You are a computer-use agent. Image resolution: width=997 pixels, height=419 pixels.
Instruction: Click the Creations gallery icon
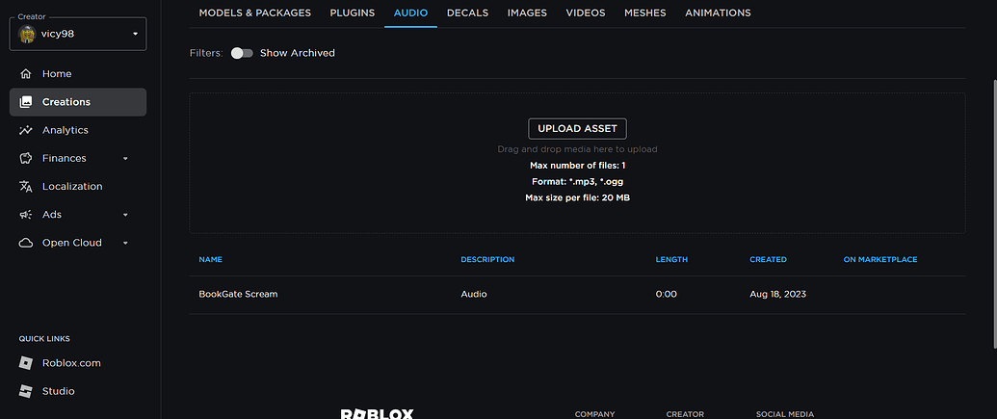(x=26, y=102)
